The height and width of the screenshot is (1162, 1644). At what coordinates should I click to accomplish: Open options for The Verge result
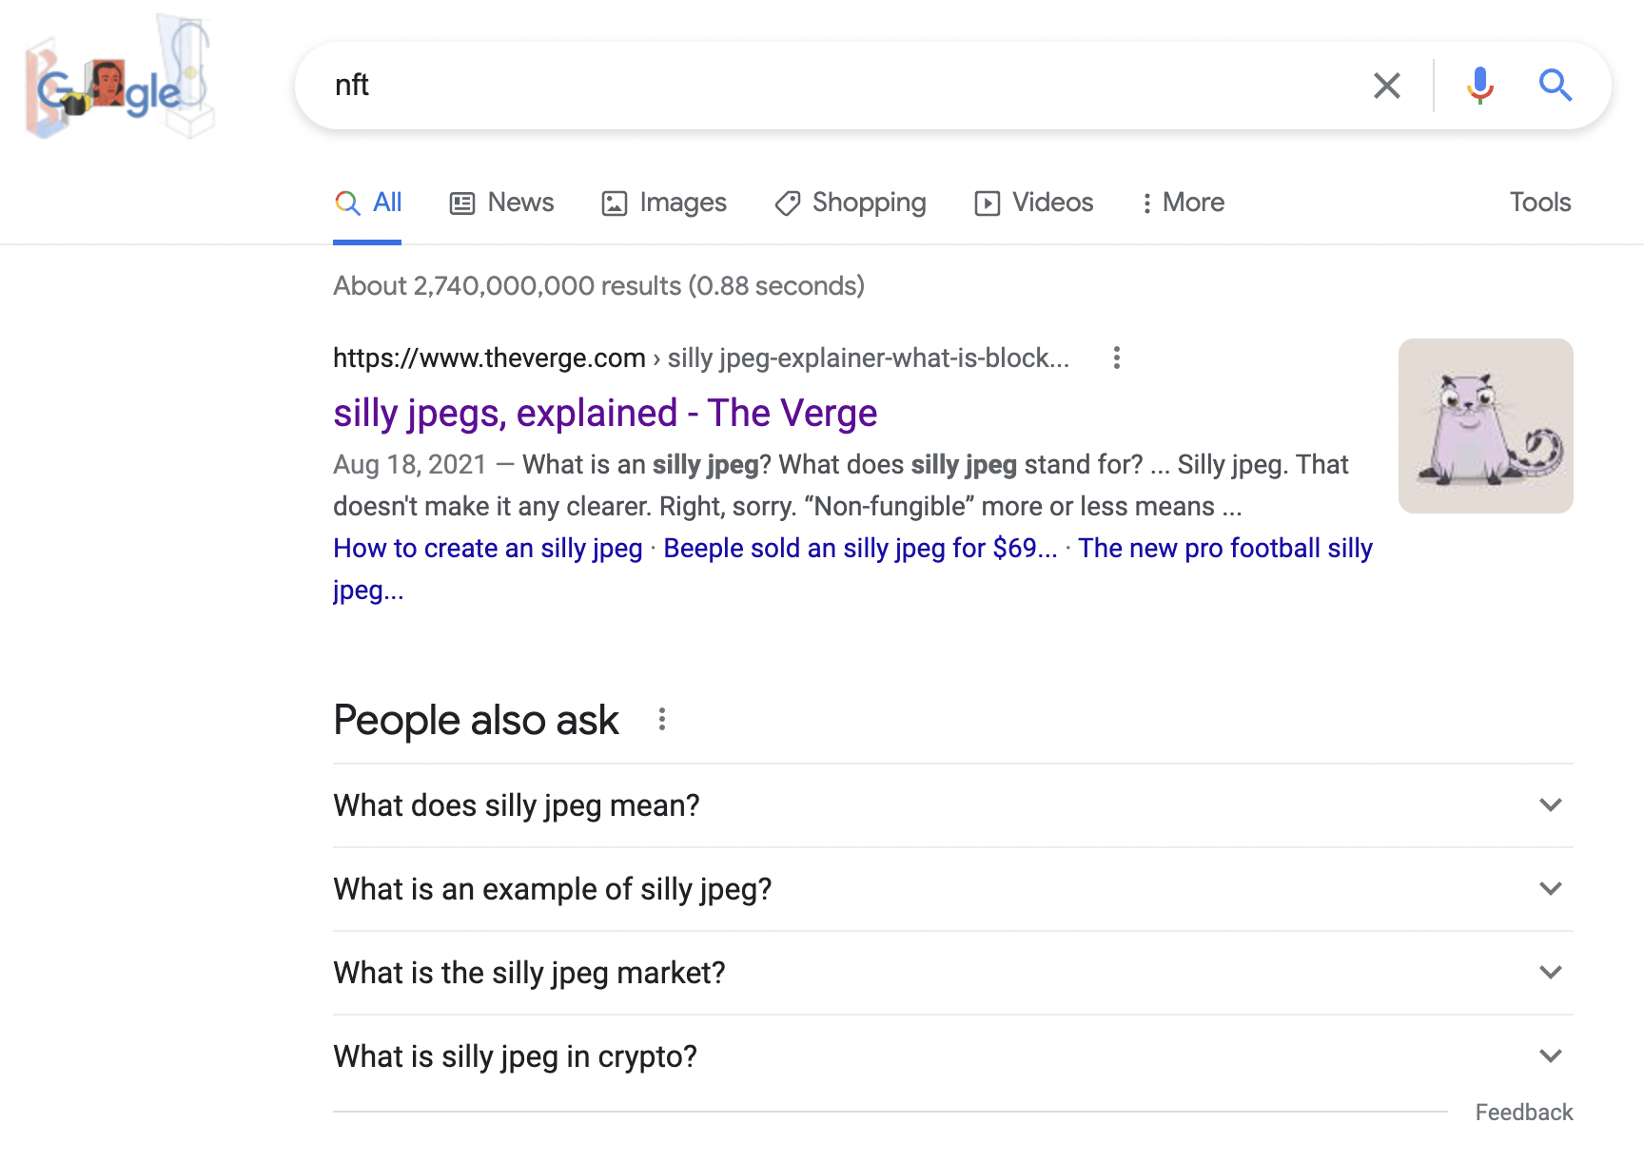pos(1117,358)
